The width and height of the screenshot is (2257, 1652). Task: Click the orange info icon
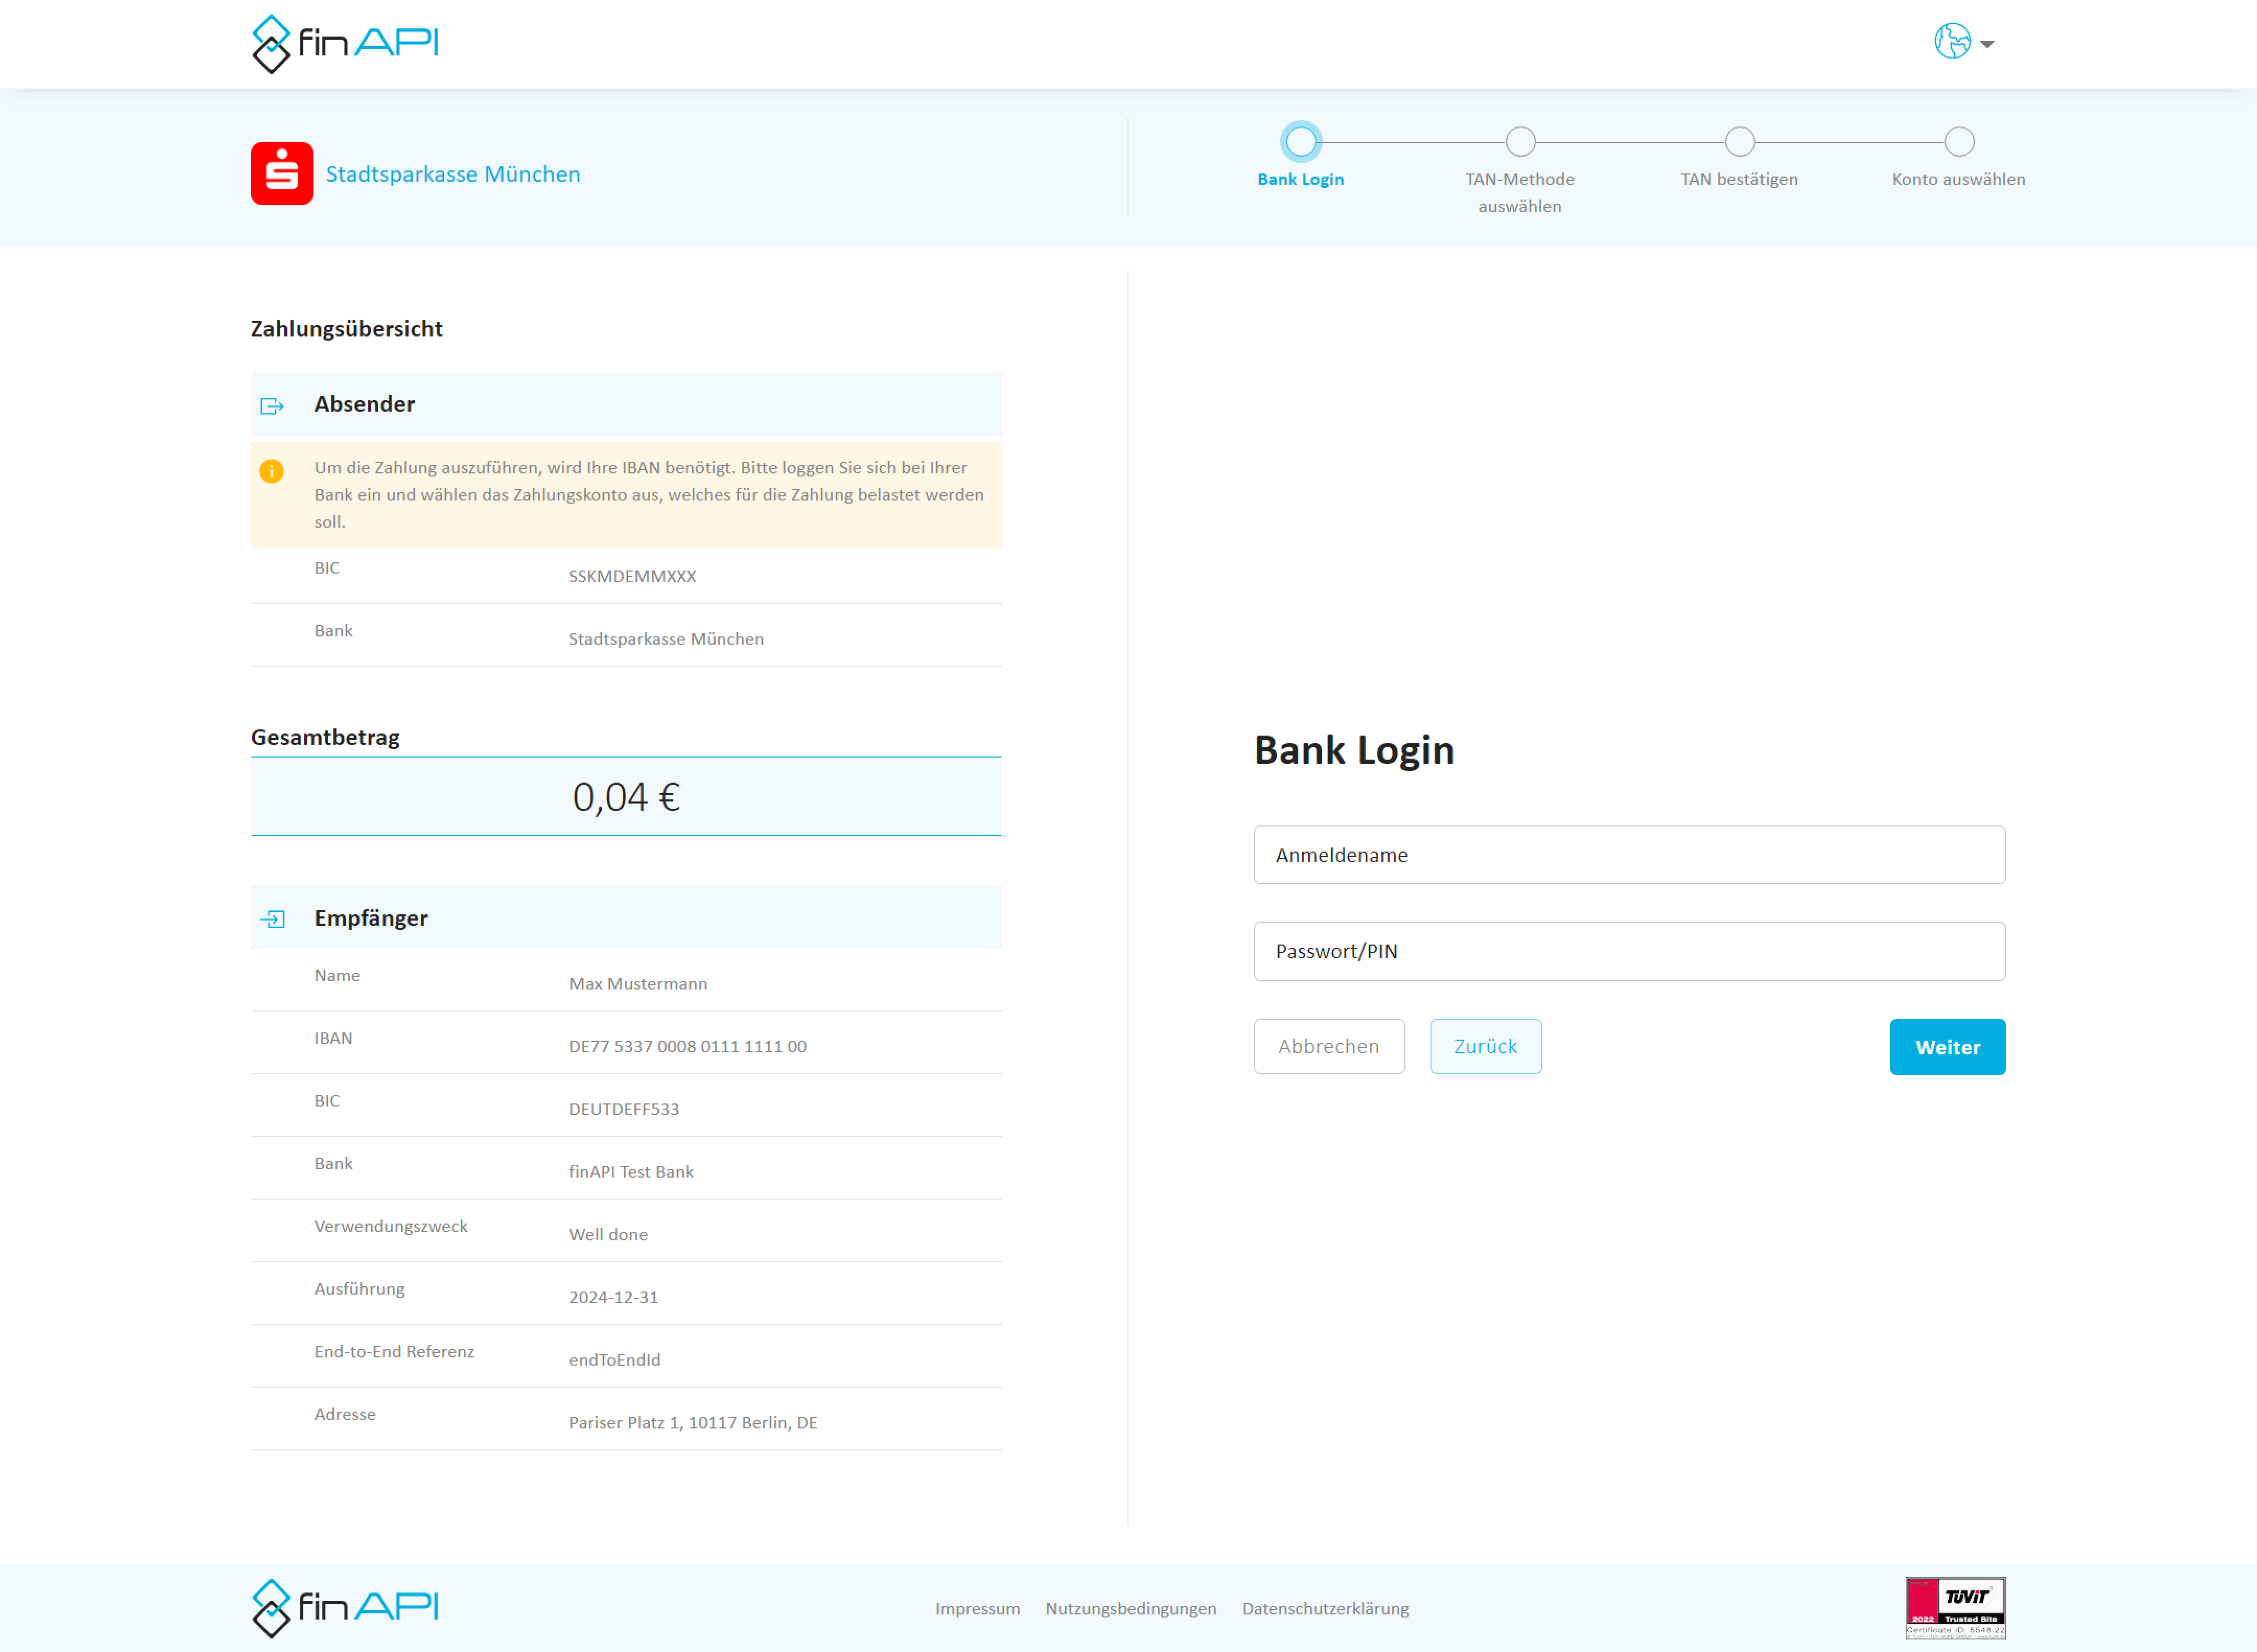point(271,470)
